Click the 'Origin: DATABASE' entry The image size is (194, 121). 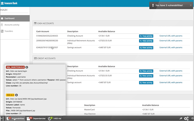pyautogui.click(x=14, y=102)
